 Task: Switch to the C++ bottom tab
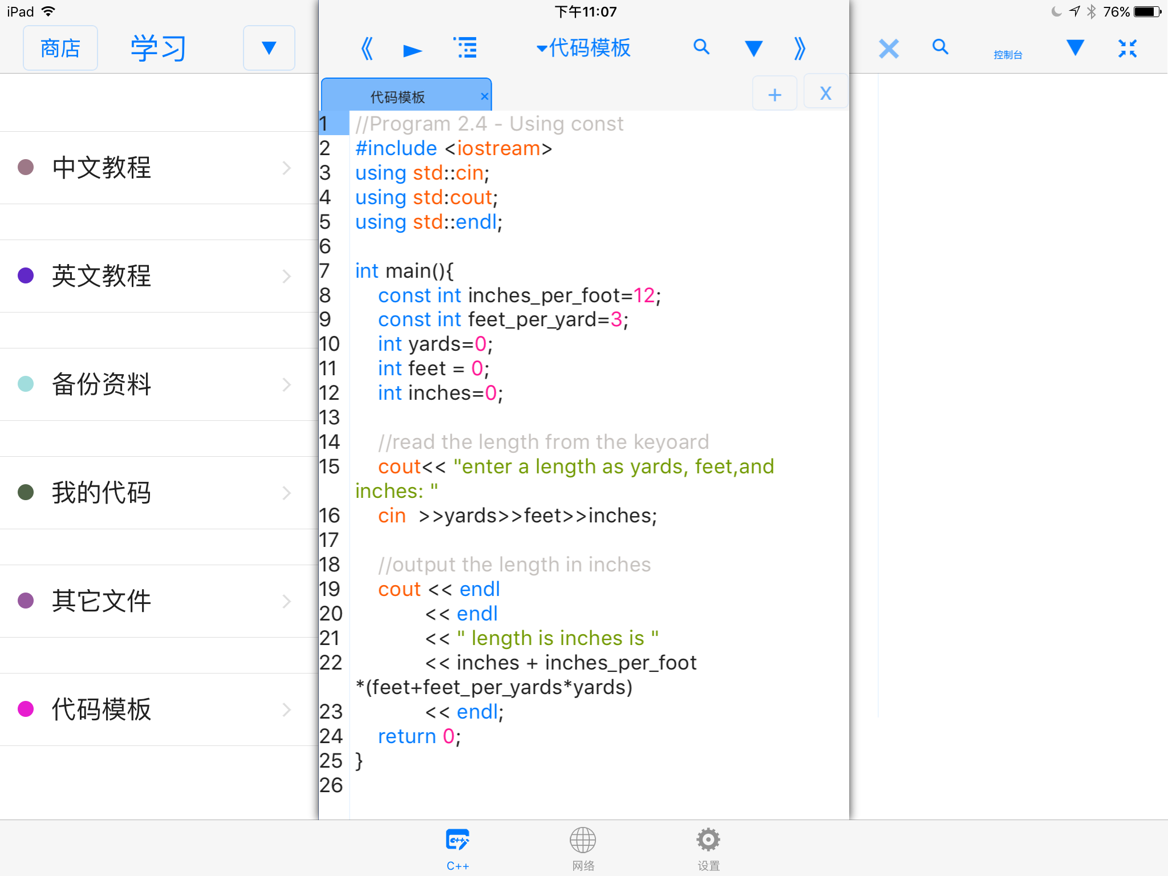click(457, 850)
